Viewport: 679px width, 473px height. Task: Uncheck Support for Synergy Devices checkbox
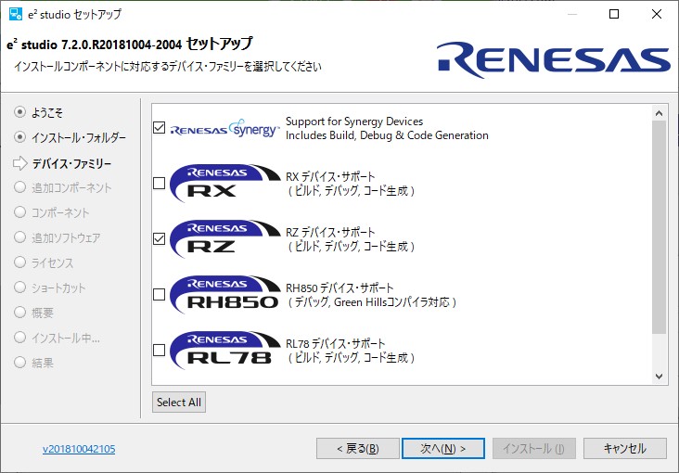tap(159, 128)
